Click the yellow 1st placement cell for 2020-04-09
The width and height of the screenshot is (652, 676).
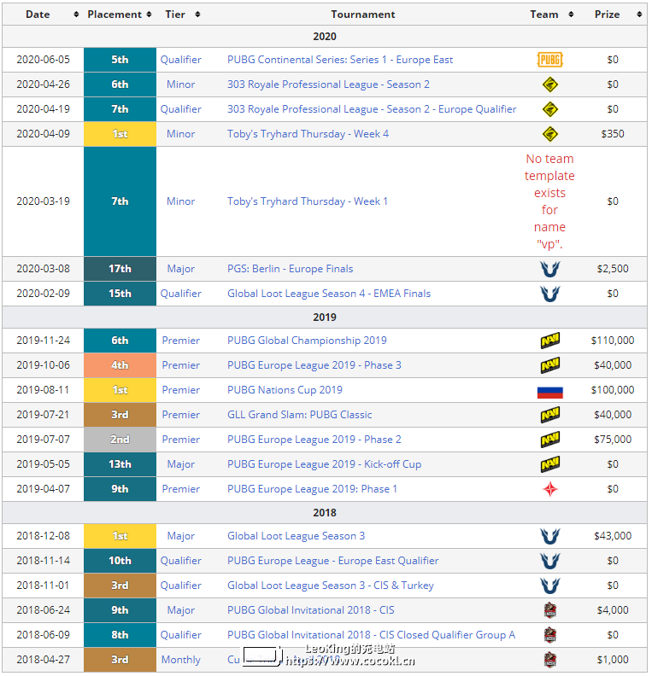click(x=120, y=134)
